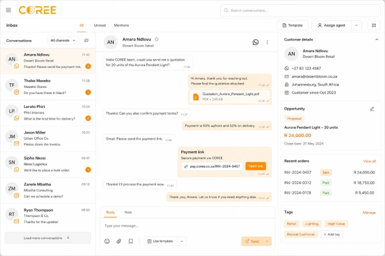This screenshot has height=256, width=385.
Task: Click the WhatsApp icon in chat header
Action: (x=256, y=42)
